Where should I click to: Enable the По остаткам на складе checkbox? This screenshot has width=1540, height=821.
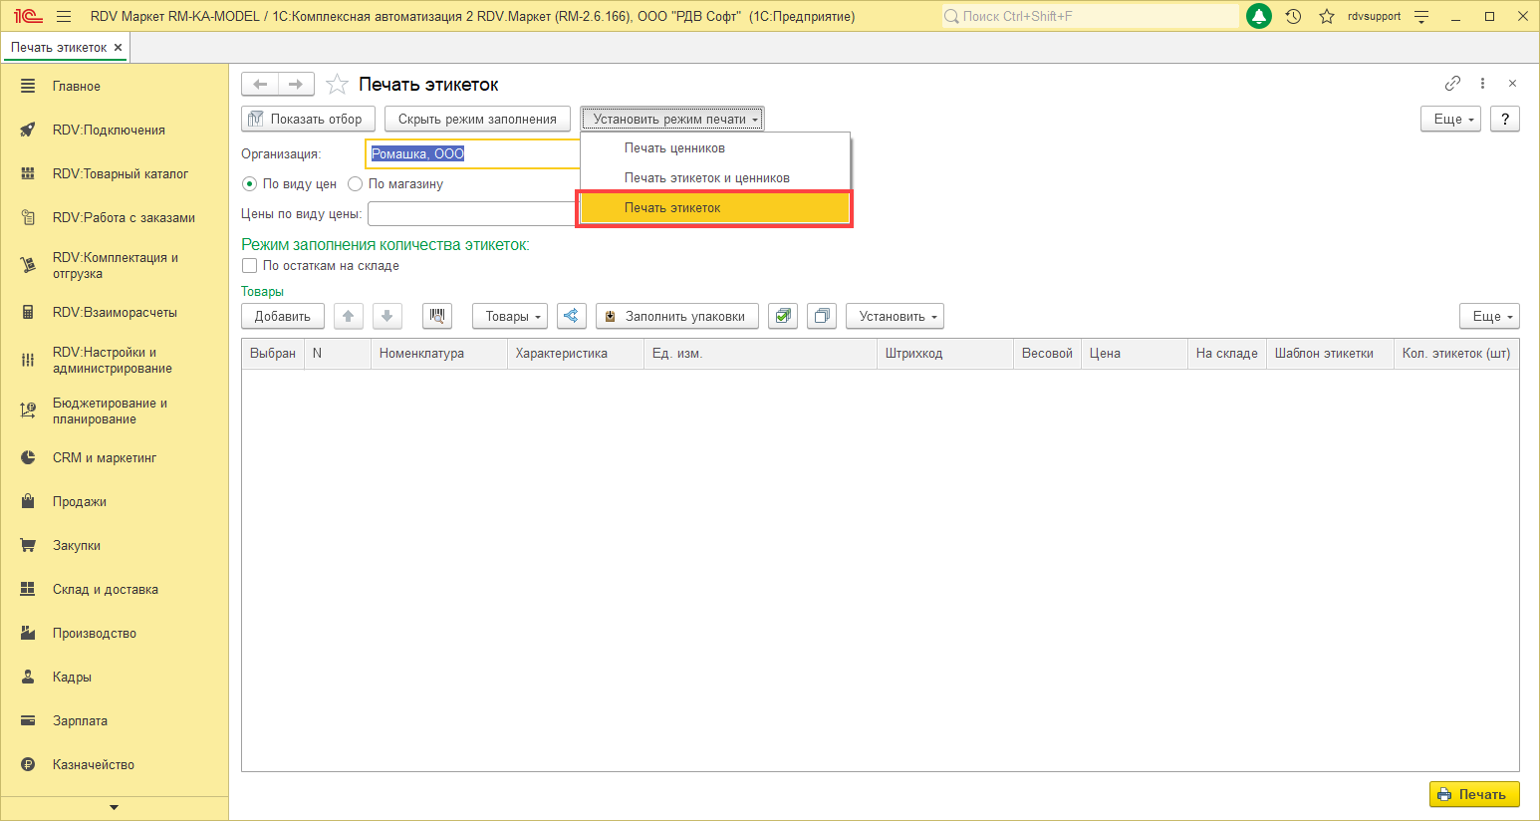[x=250, y=266]
